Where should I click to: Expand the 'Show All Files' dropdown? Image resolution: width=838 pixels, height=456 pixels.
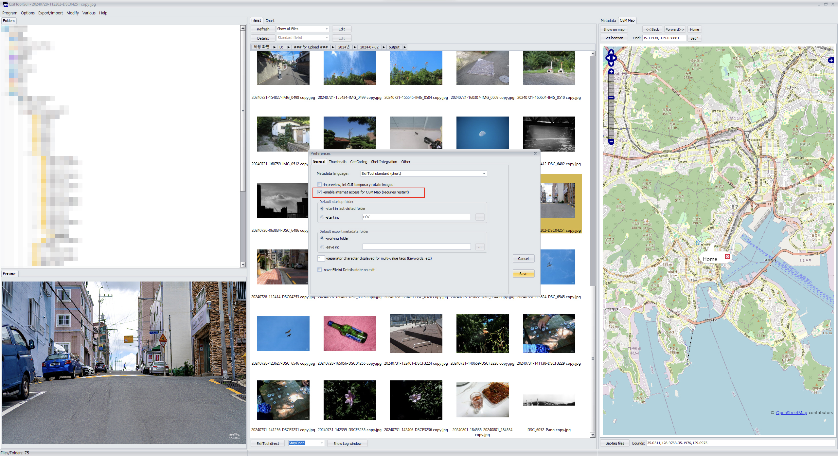pos(327,29)
